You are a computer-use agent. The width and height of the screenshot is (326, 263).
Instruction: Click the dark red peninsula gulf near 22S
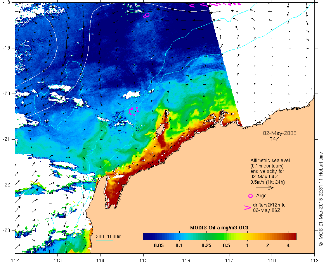[113, 192]
